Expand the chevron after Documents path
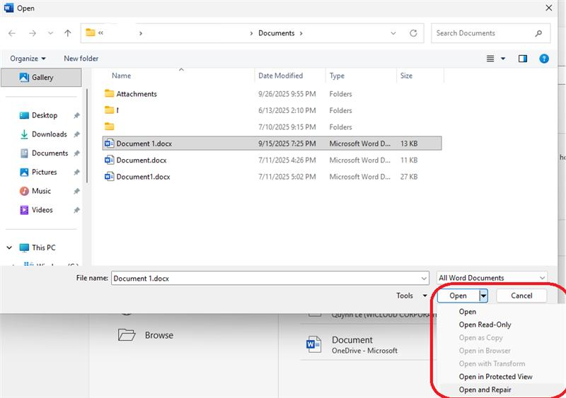 (x=301, y=33)
